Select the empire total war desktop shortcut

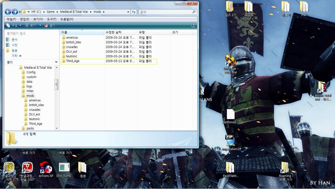[x=323, y=91]
